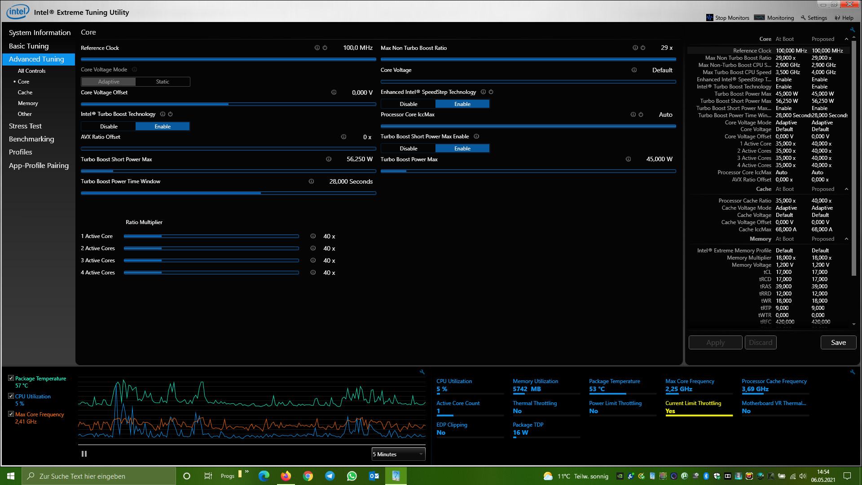
Task: Click the Turbo Boost Power Time Window info icon
Action: click(311, 181)
